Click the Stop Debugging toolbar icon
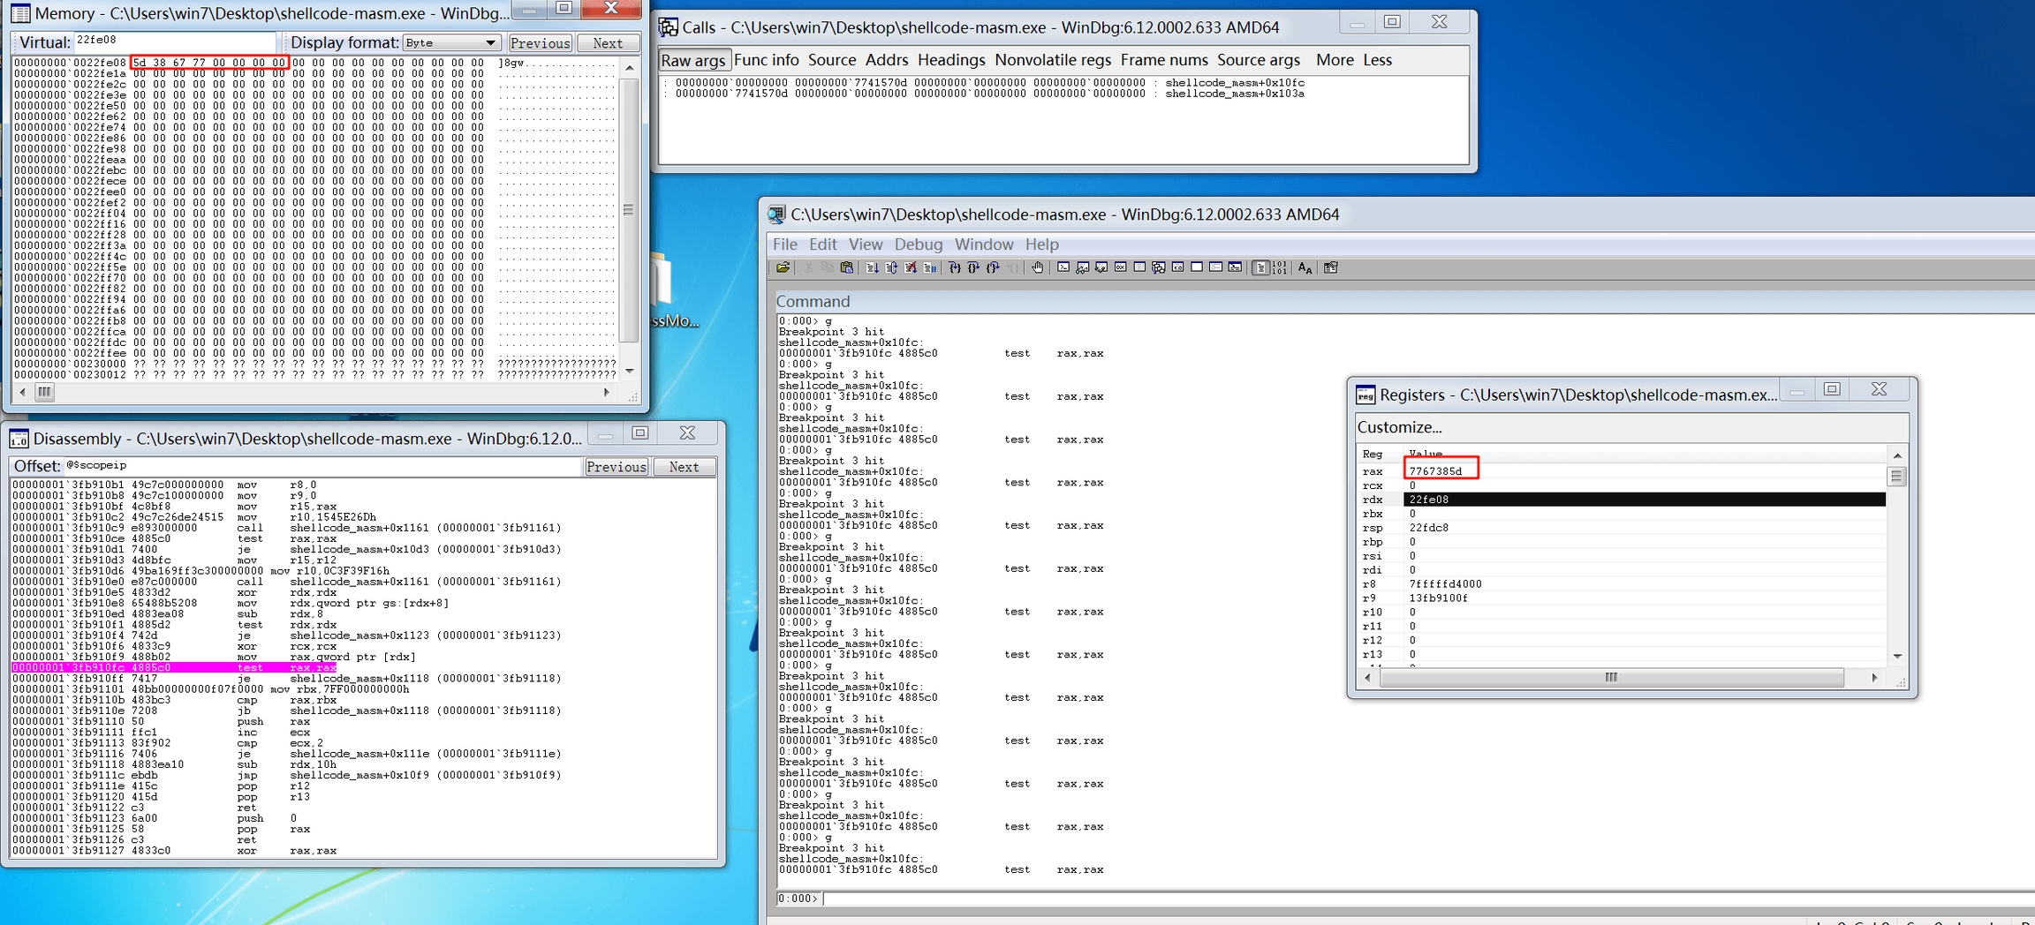The image size is (2035, 925). pyautogui.click(x=911, y=267)
